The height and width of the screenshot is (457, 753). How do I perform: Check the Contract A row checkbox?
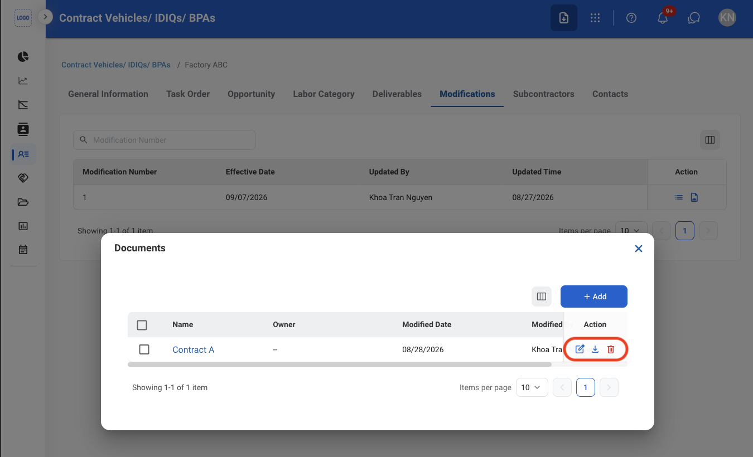point(144,349)
